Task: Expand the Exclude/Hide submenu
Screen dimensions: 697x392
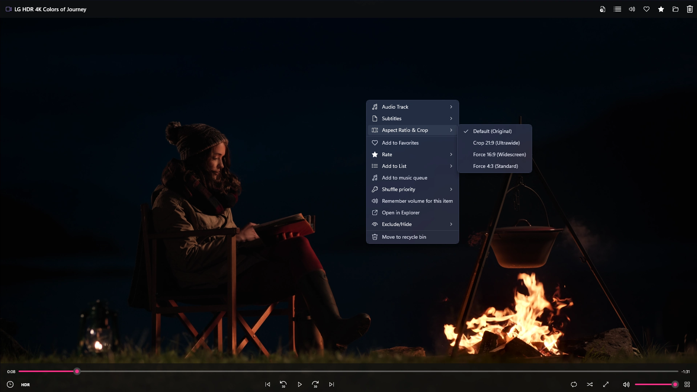Action: coord(412,224)
